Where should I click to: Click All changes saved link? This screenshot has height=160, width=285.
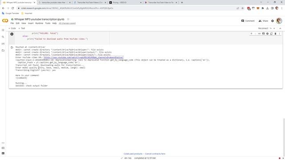[67, 23]
